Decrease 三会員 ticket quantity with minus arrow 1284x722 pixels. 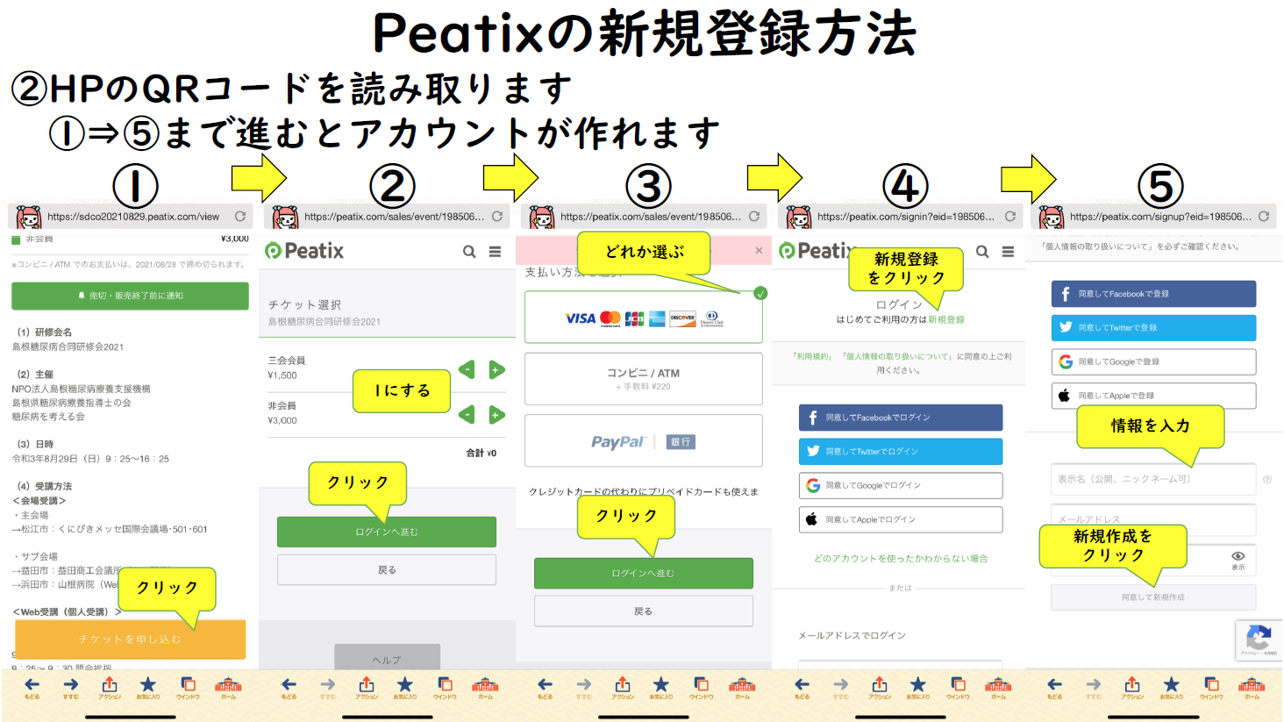tap(467, 370)
